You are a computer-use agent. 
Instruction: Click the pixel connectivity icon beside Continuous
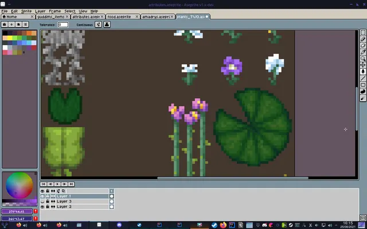coord(98,25)
